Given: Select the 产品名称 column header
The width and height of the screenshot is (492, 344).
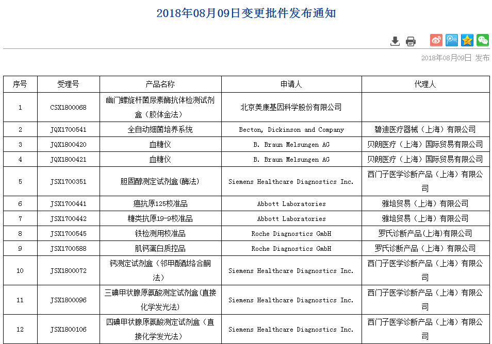Looking at the screenshot, I should [x=160, y=84].
